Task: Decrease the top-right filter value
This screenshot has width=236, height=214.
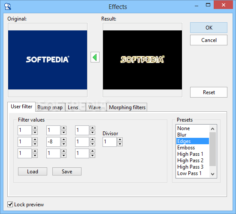Action: [x=93, y=132]
